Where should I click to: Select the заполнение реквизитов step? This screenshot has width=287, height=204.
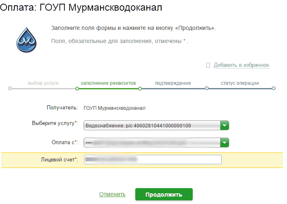108,83
